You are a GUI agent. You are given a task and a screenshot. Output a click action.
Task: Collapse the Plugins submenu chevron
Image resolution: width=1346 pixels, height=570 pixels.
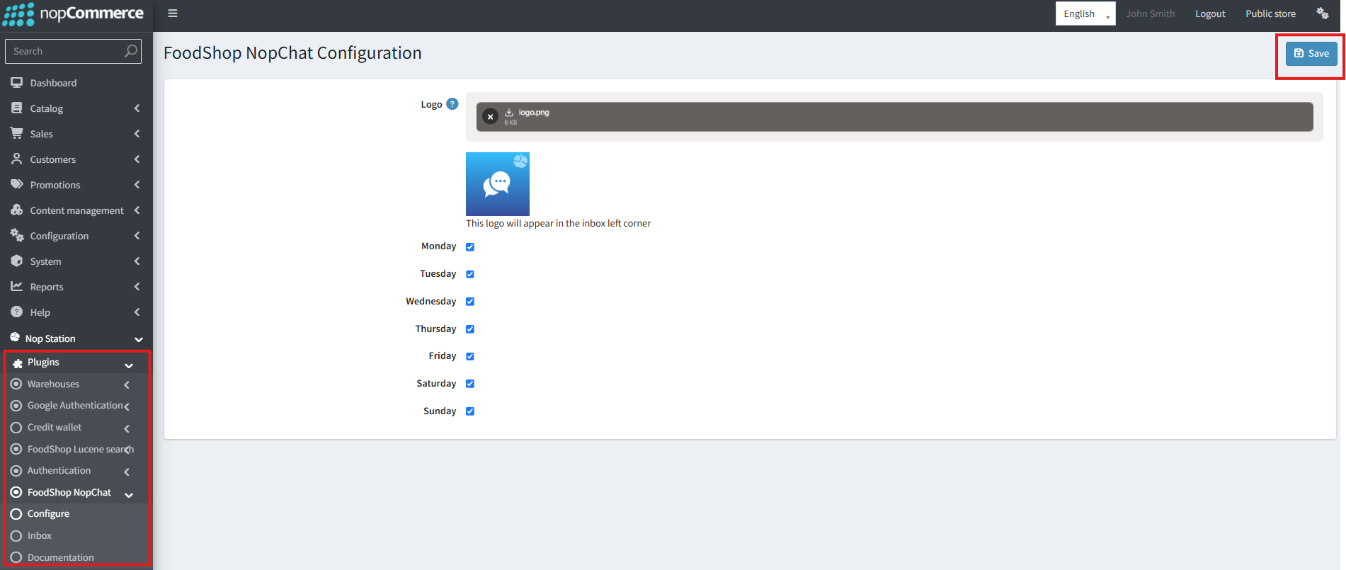(129, 365)
